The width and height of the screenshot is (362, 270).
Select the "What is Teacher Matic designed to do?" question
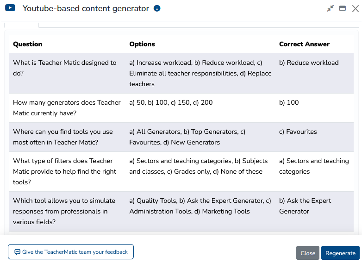pyautogui.click(x=65, y=68)
